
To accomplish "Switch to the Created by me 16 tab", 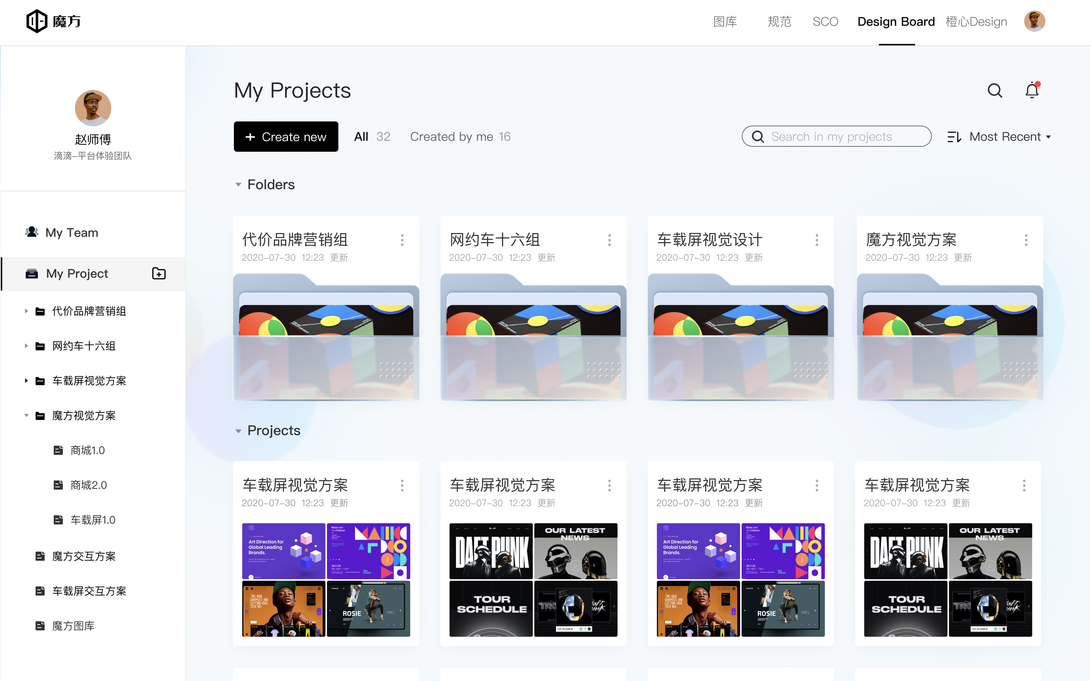I will [460, 137].
